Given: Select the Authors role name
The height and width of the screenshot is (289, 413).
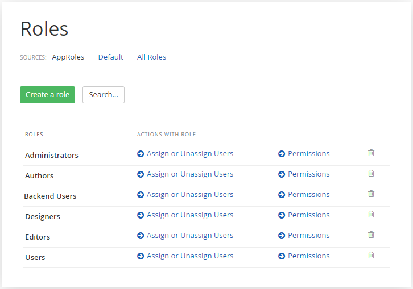Looking at the screenshot, I should coord(39,176).
